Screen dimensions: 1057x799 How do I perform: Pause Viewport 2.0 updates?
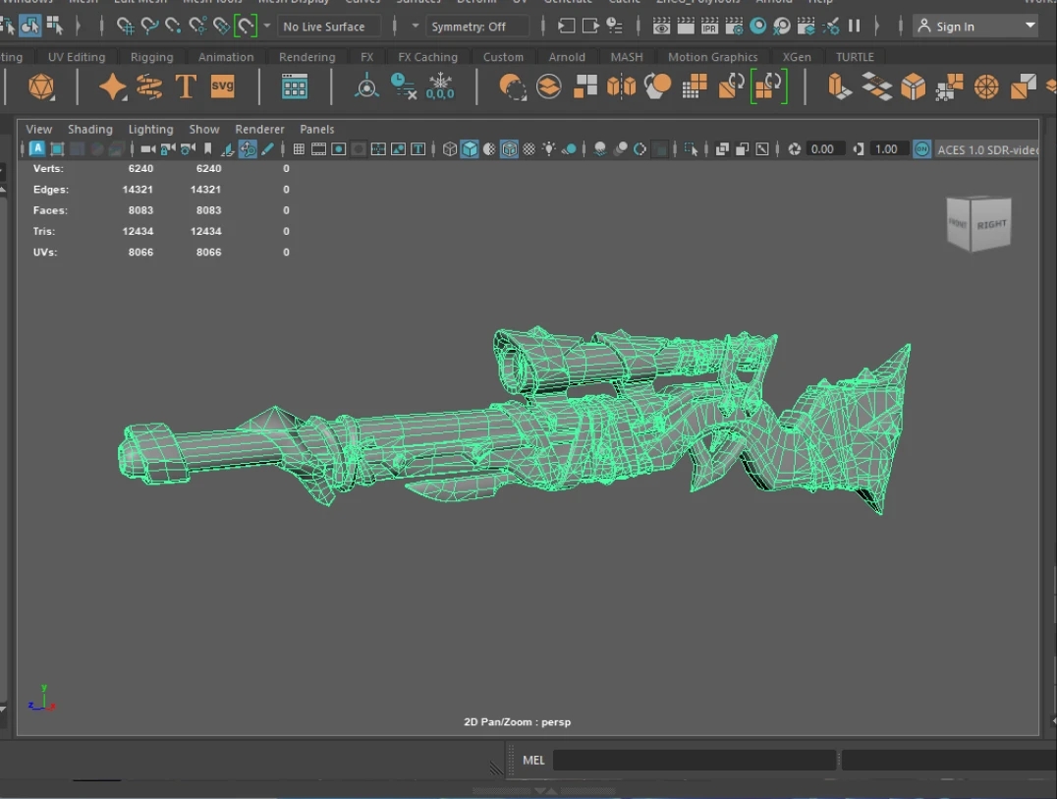(854, 27)
